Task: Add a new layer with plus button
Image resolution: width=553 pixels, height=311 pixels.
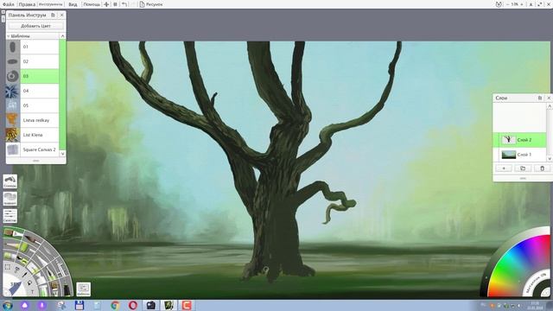Action: [504, 168]
